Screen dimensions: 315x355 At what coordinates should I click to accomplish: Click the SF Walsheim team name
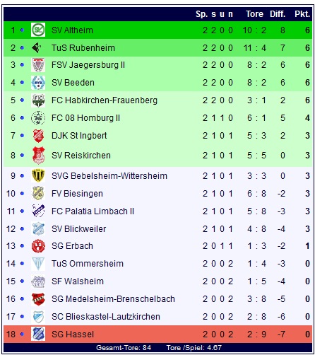[x=78, y=281]
